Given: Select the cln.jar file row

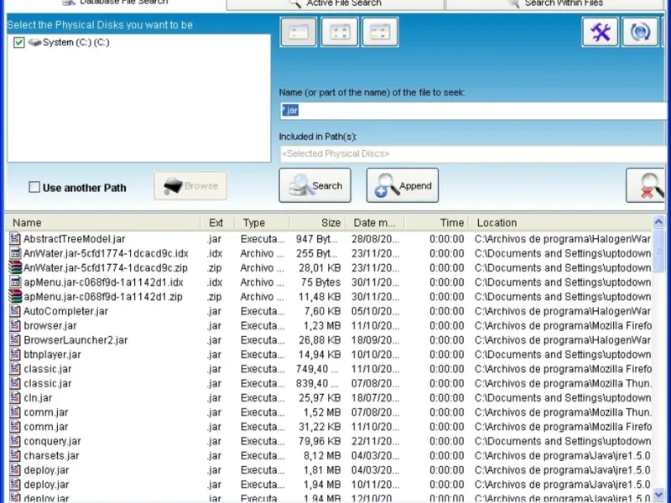Looking at the screenshot, I should click(x=330, y=397).
